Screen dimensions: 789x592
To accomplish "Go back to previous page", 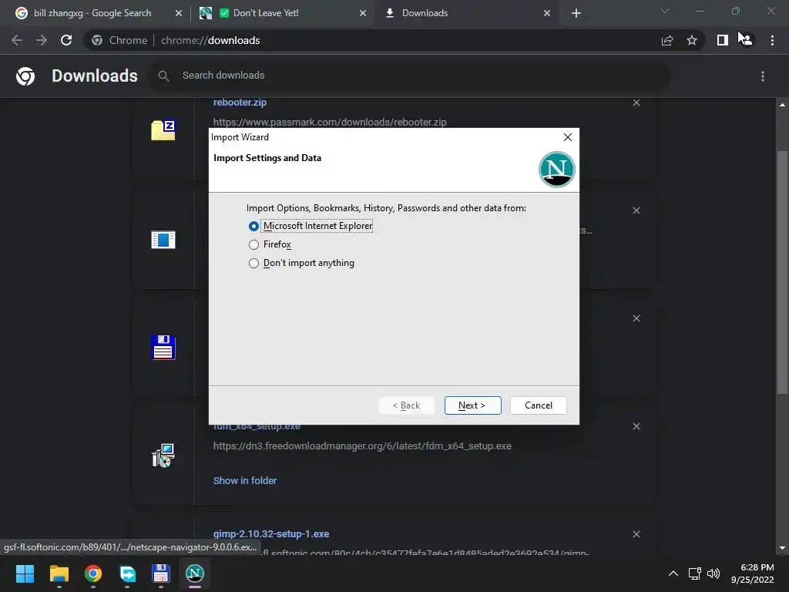I will point(17,40).
